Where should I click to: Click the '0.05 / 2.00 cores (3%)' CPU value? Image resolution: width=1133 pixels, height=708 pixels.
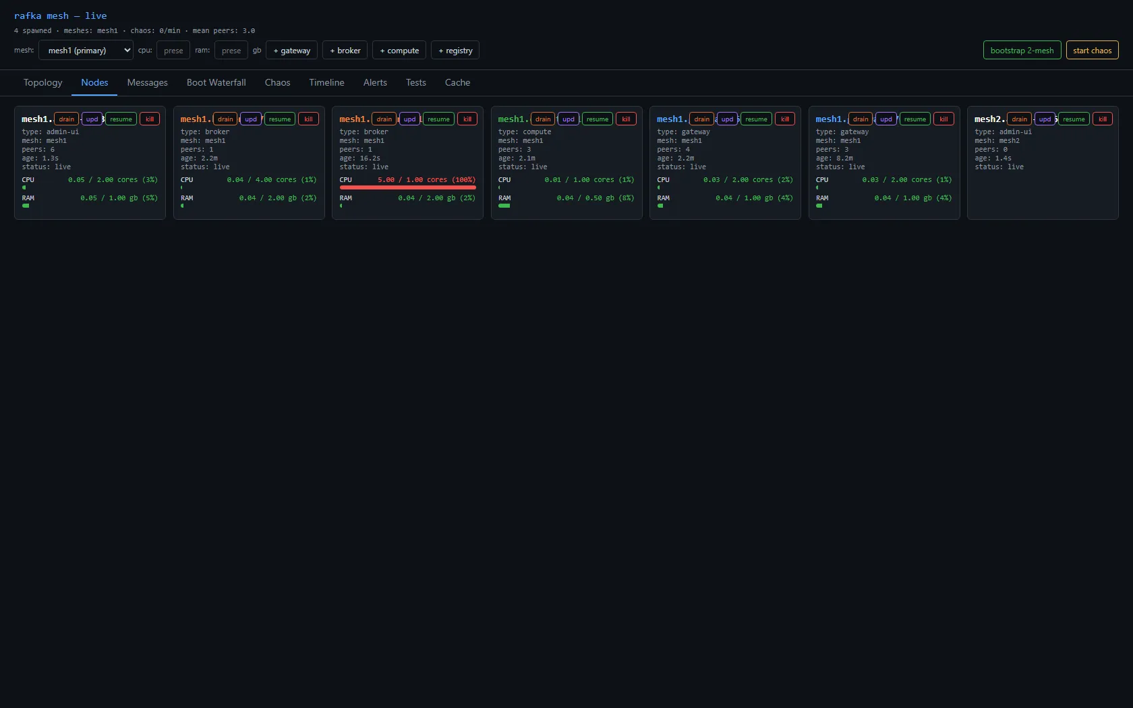pos(113,180)
